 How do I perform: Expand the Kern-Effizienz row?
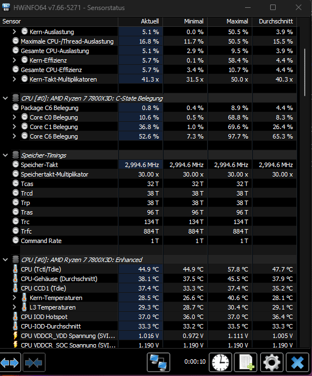[x=14, y=60]
